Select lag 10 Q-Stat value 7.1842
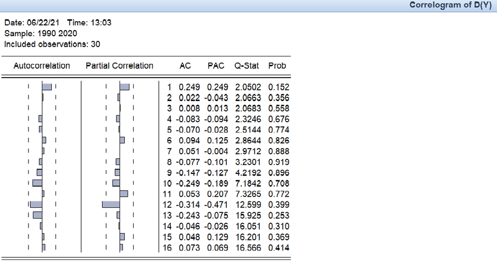This screenshot has height=275, width=497. point(248,184)
